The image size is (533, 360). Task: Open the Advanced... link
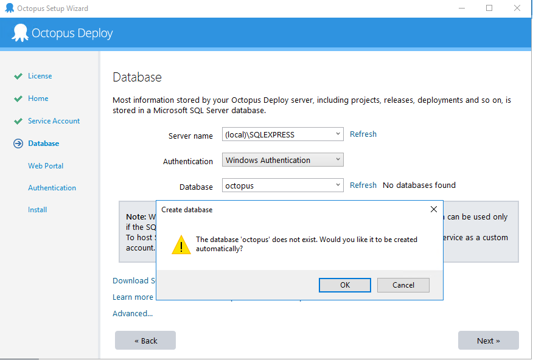133,314
